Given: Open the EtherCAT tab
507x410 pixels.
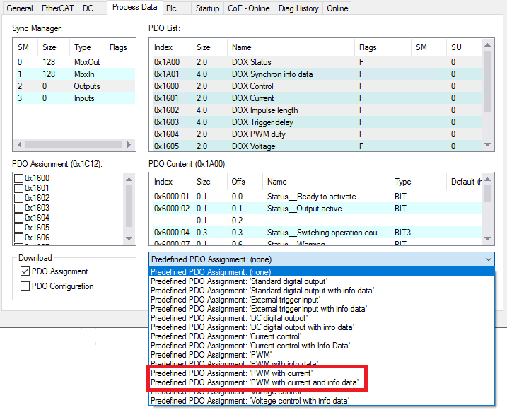Looking at the screenshot, I should pyautogui.click(x=57, y=8).
